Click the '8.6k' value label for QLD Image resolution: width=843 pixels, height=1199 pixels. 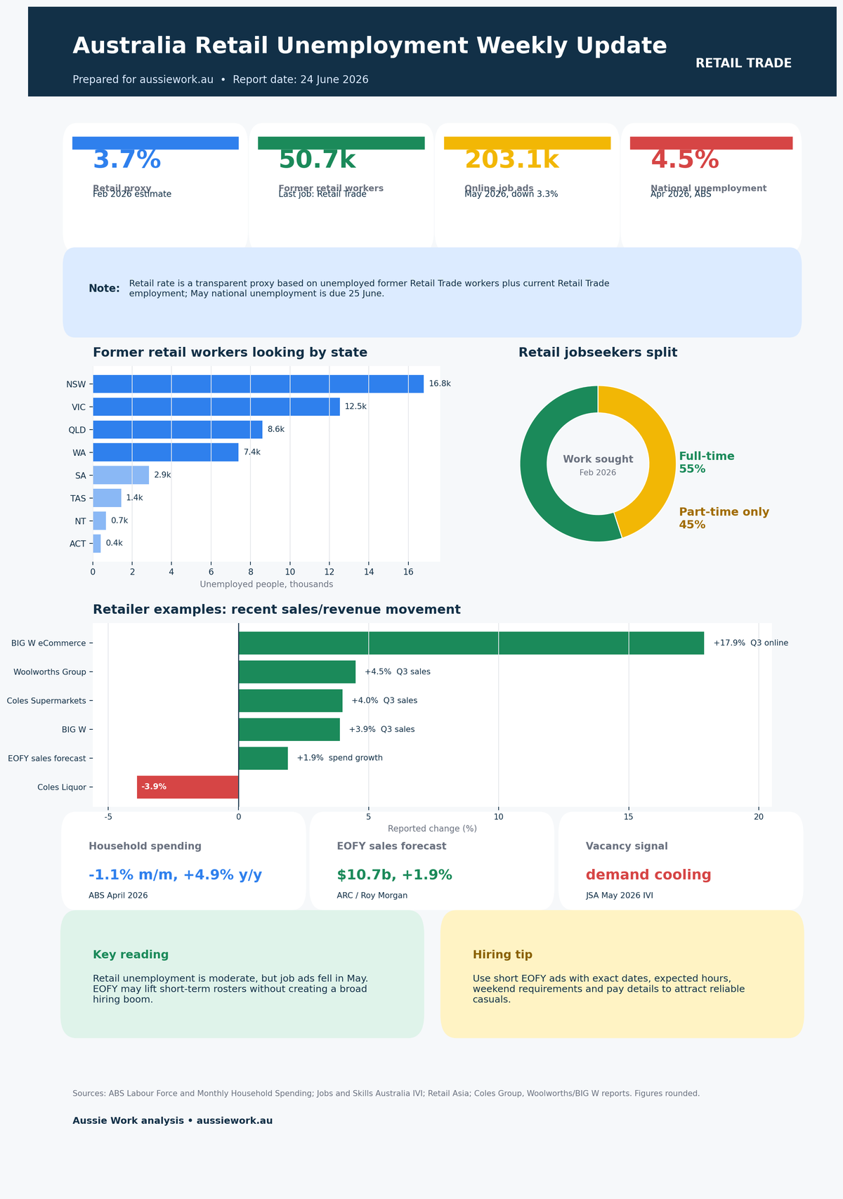coord(276,429)
